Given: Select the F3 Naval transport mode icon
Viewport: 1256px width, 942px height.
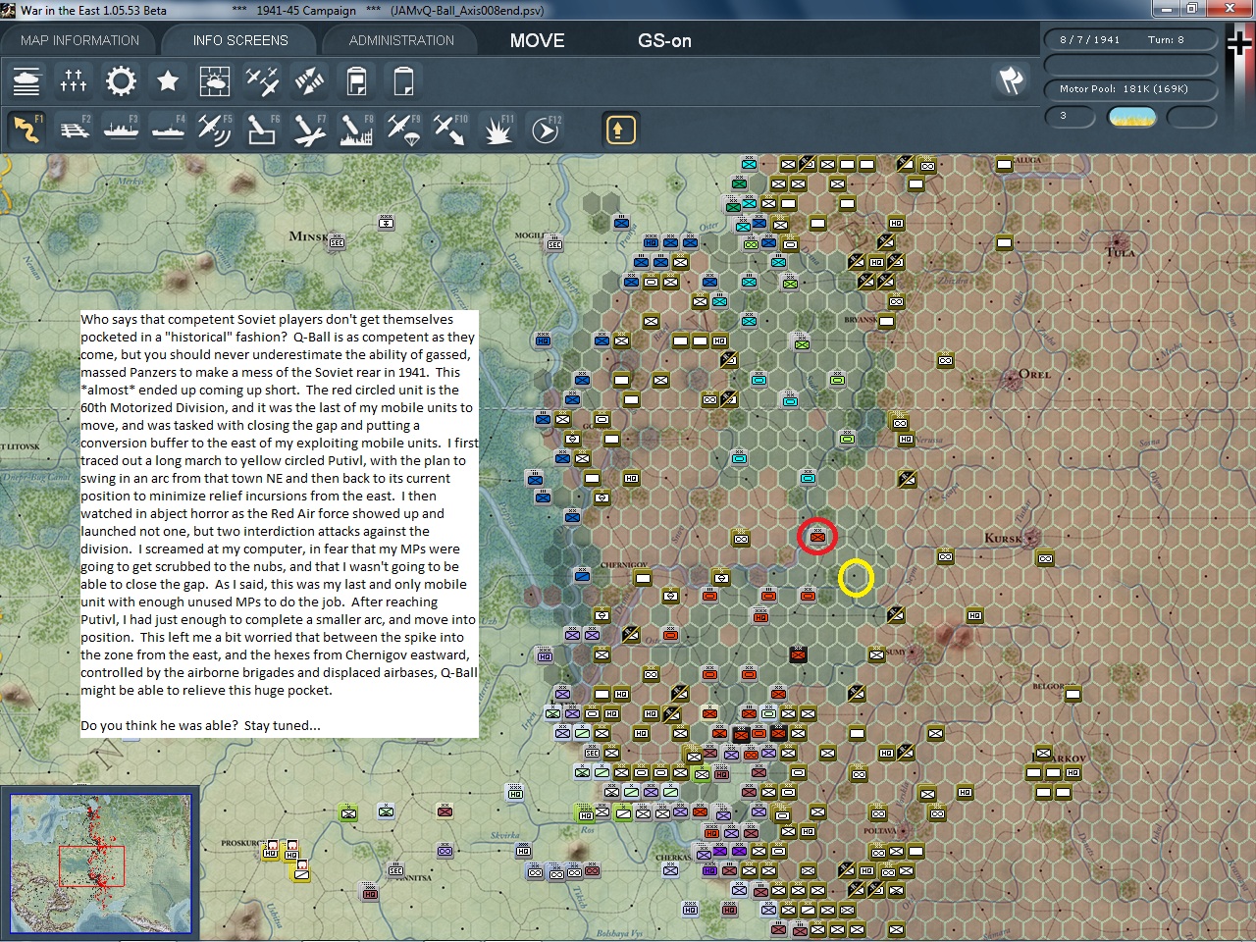Looking at the screenshot, I should click(x=121, y=130).
